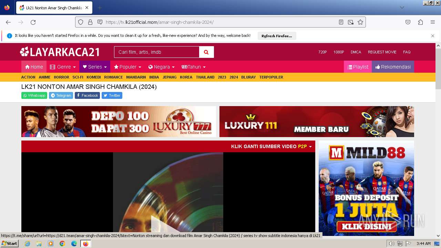The image size is (441, 248).
Task: Select MANDARIN category
Action: [x=136, y=77]
